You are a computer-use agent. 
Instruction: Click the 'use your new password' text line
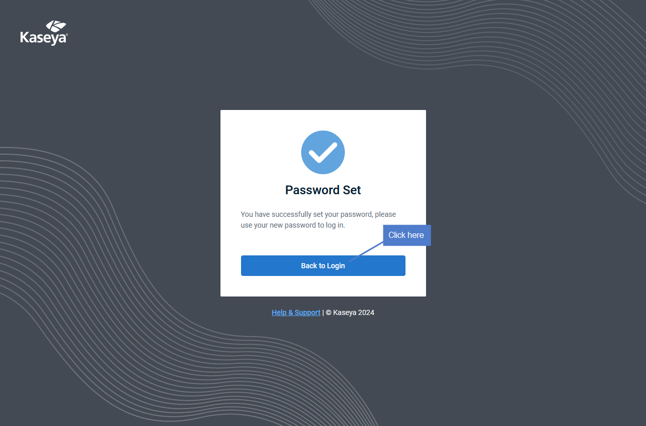(x=293, y=225)
